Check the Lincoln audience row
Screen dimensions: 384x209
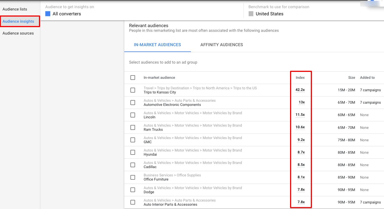[x=133, y=115]
